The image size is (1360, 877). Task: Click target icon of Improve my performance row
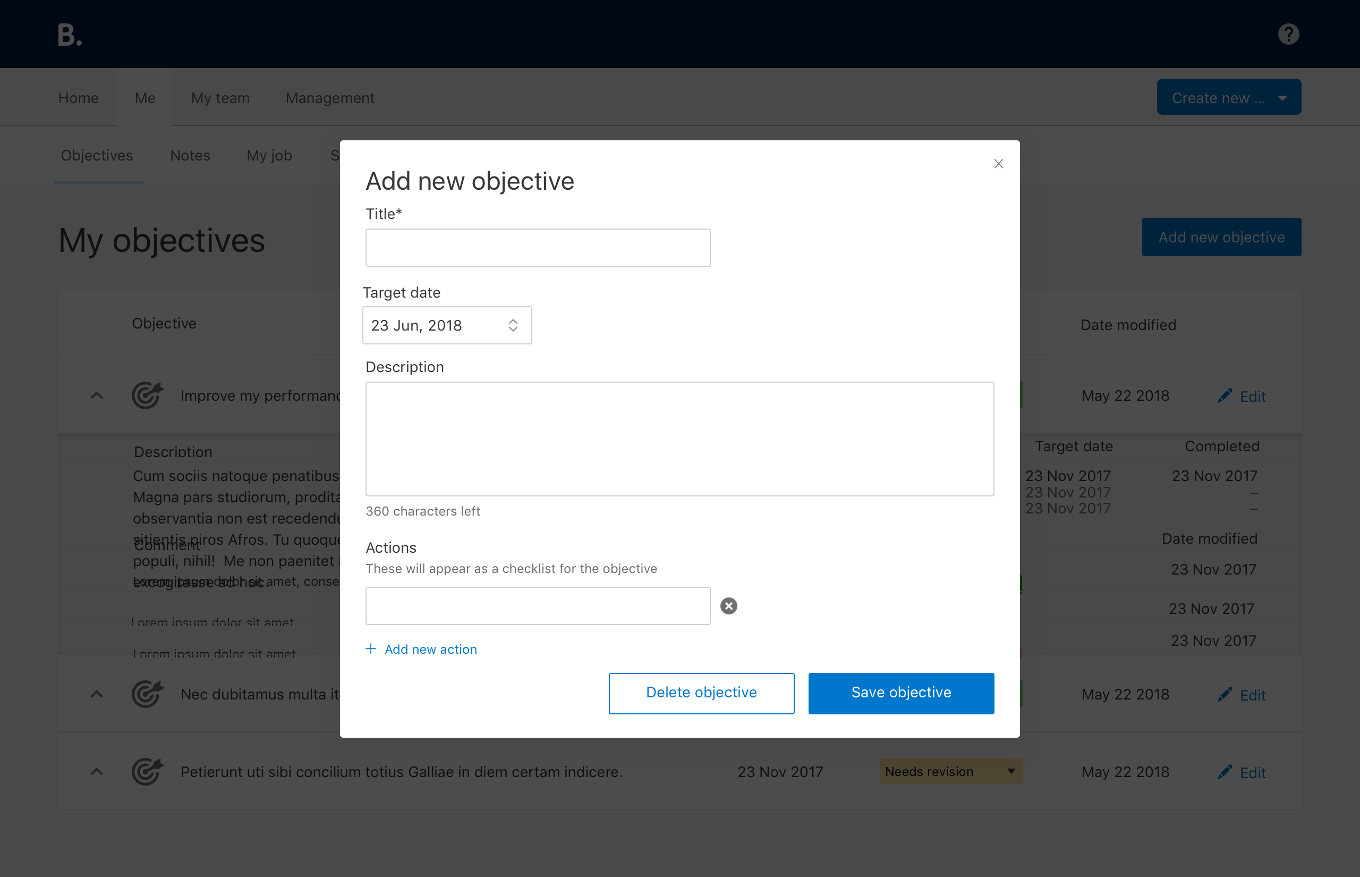[147, 395]
